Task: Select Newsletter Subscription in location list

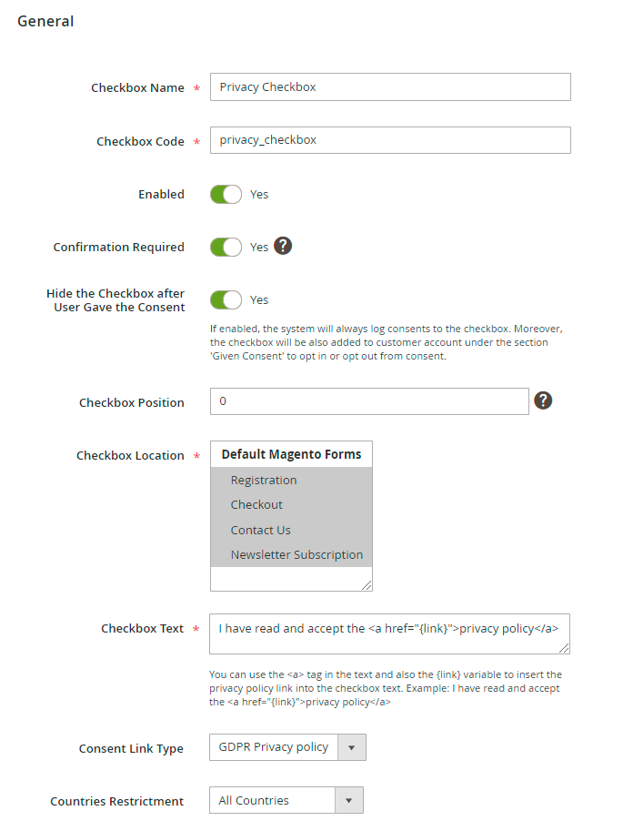Action: (296, 554)
